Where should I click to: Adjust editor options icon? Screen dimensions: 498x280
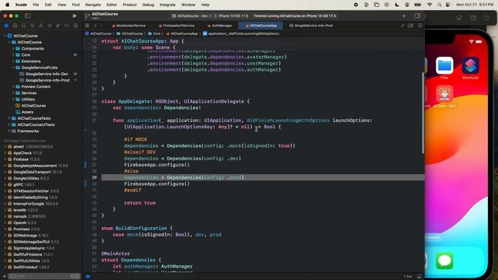pyautogui.click(x=411, y=26)
